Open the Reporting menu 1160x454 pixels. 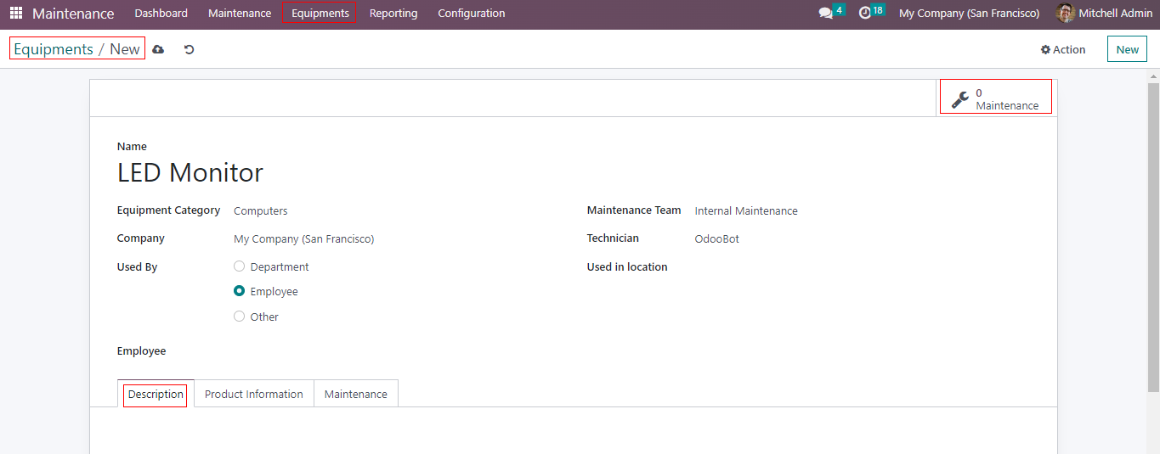click(x=393, y=14)
